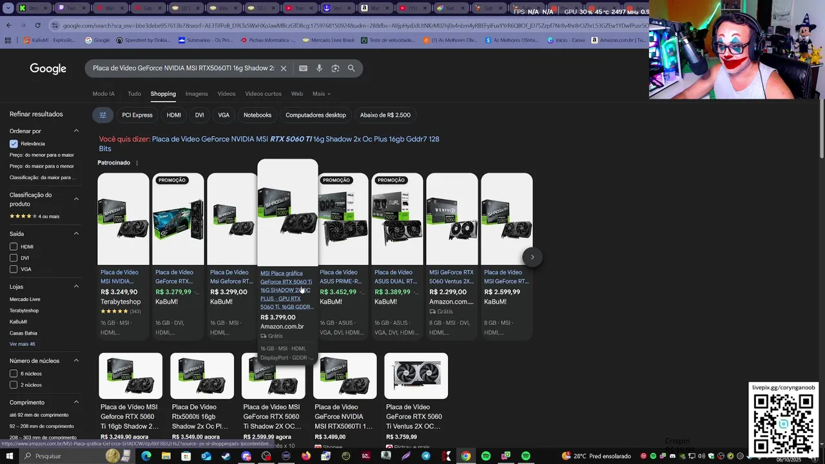The width and height of the screenshot is (825, 464).
Task: Collapse the Comprimento filter section
Action: pyautogui.click(x=76, y=402)
